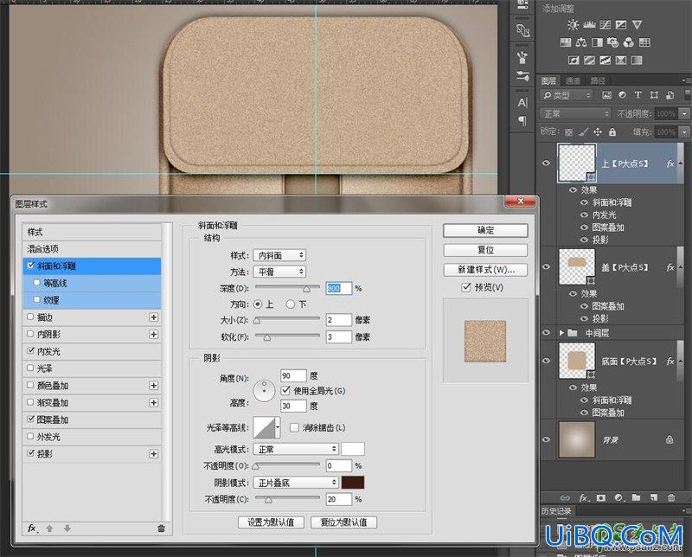Add a Curves adjustment layer
This screenshot has height=557, width=692.
point(605,25)
